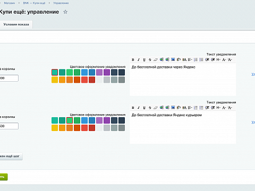
Task: Click remove link globe icon in first editor
Action: click(x=167, y=59)
